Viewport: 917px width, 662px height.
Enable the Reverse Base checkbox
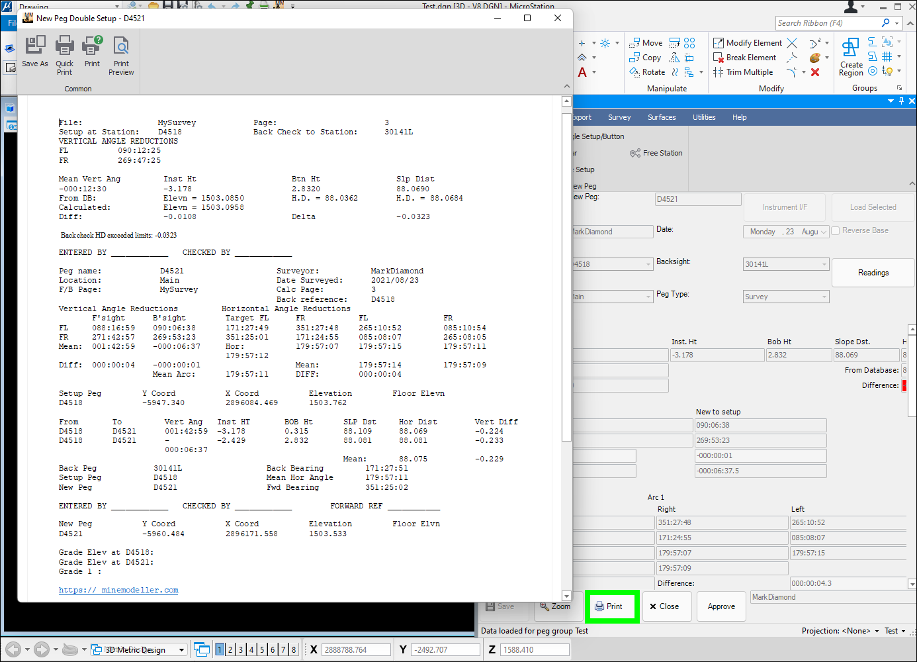836,230
